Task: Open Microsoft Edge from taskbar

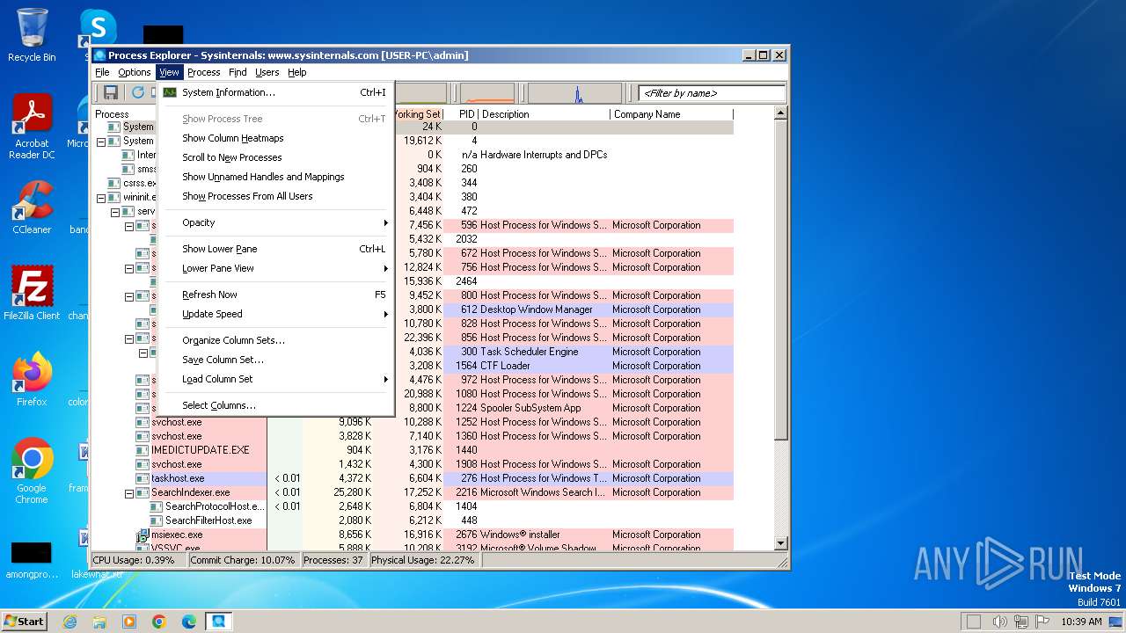Action: click(189, 622)
